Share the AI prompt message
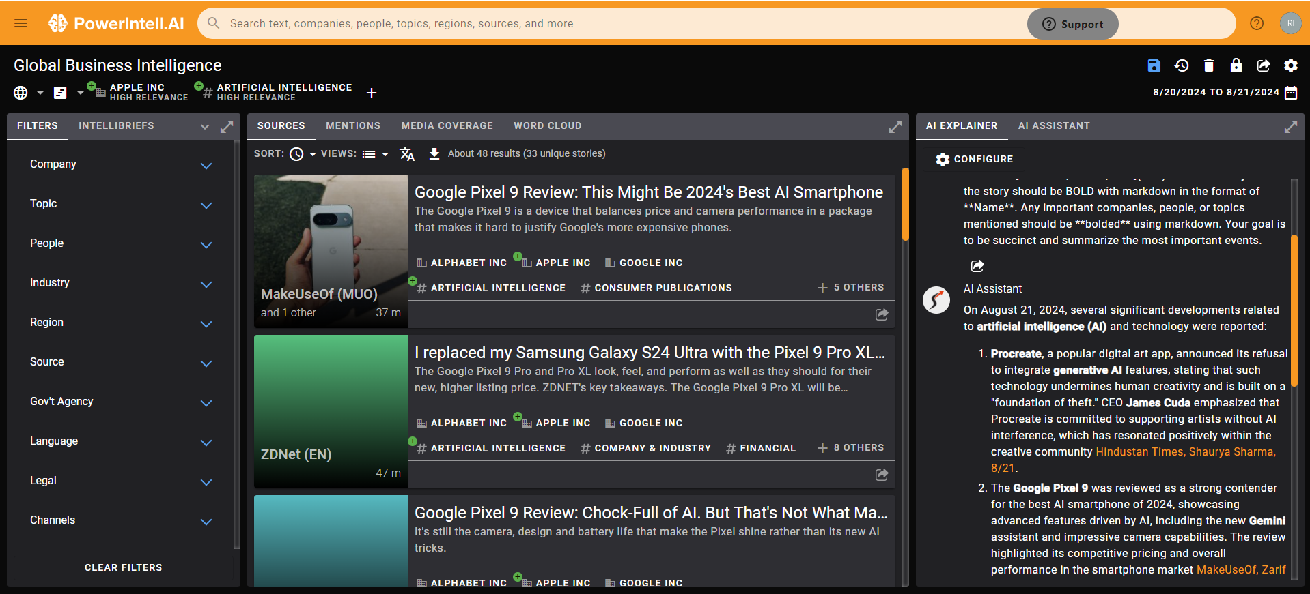 977,266
